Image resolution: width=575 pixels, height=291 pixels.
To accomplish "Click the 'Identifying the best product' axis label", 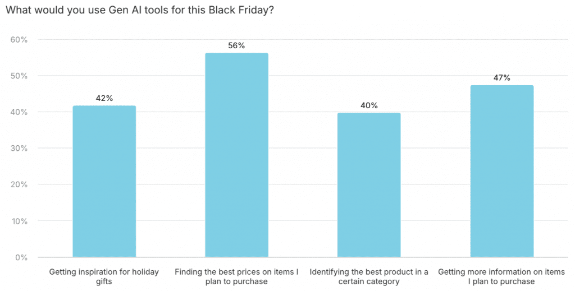I will [369, 276].
